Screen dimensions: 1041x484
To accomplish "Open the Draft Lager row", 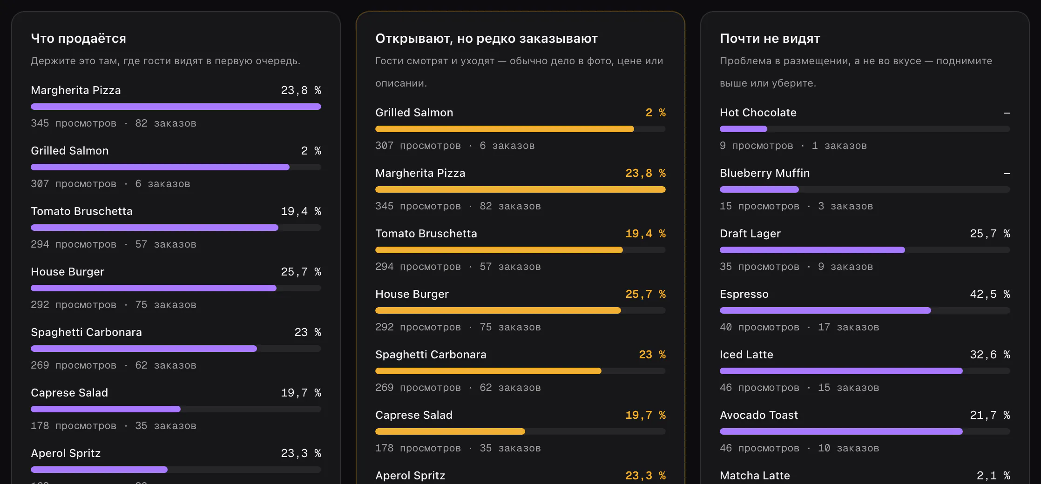I will [x=865, y=250].
